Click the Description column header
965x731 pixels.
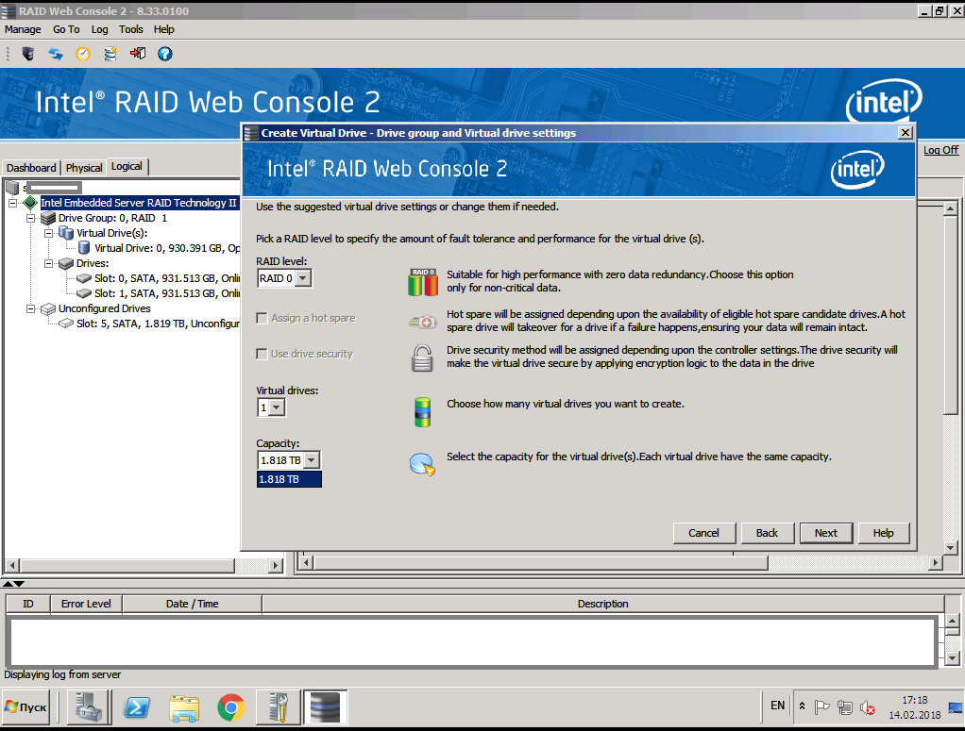[x=603, y=605]
